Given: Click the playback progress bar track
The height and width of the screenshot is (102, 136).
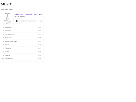Looking at the screenshot, I should point(28,21).
